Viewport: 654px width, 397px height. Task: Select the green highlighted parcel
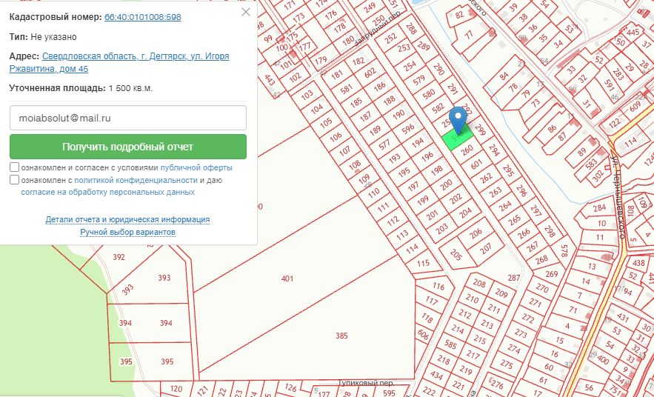click(x=458, y=138)
